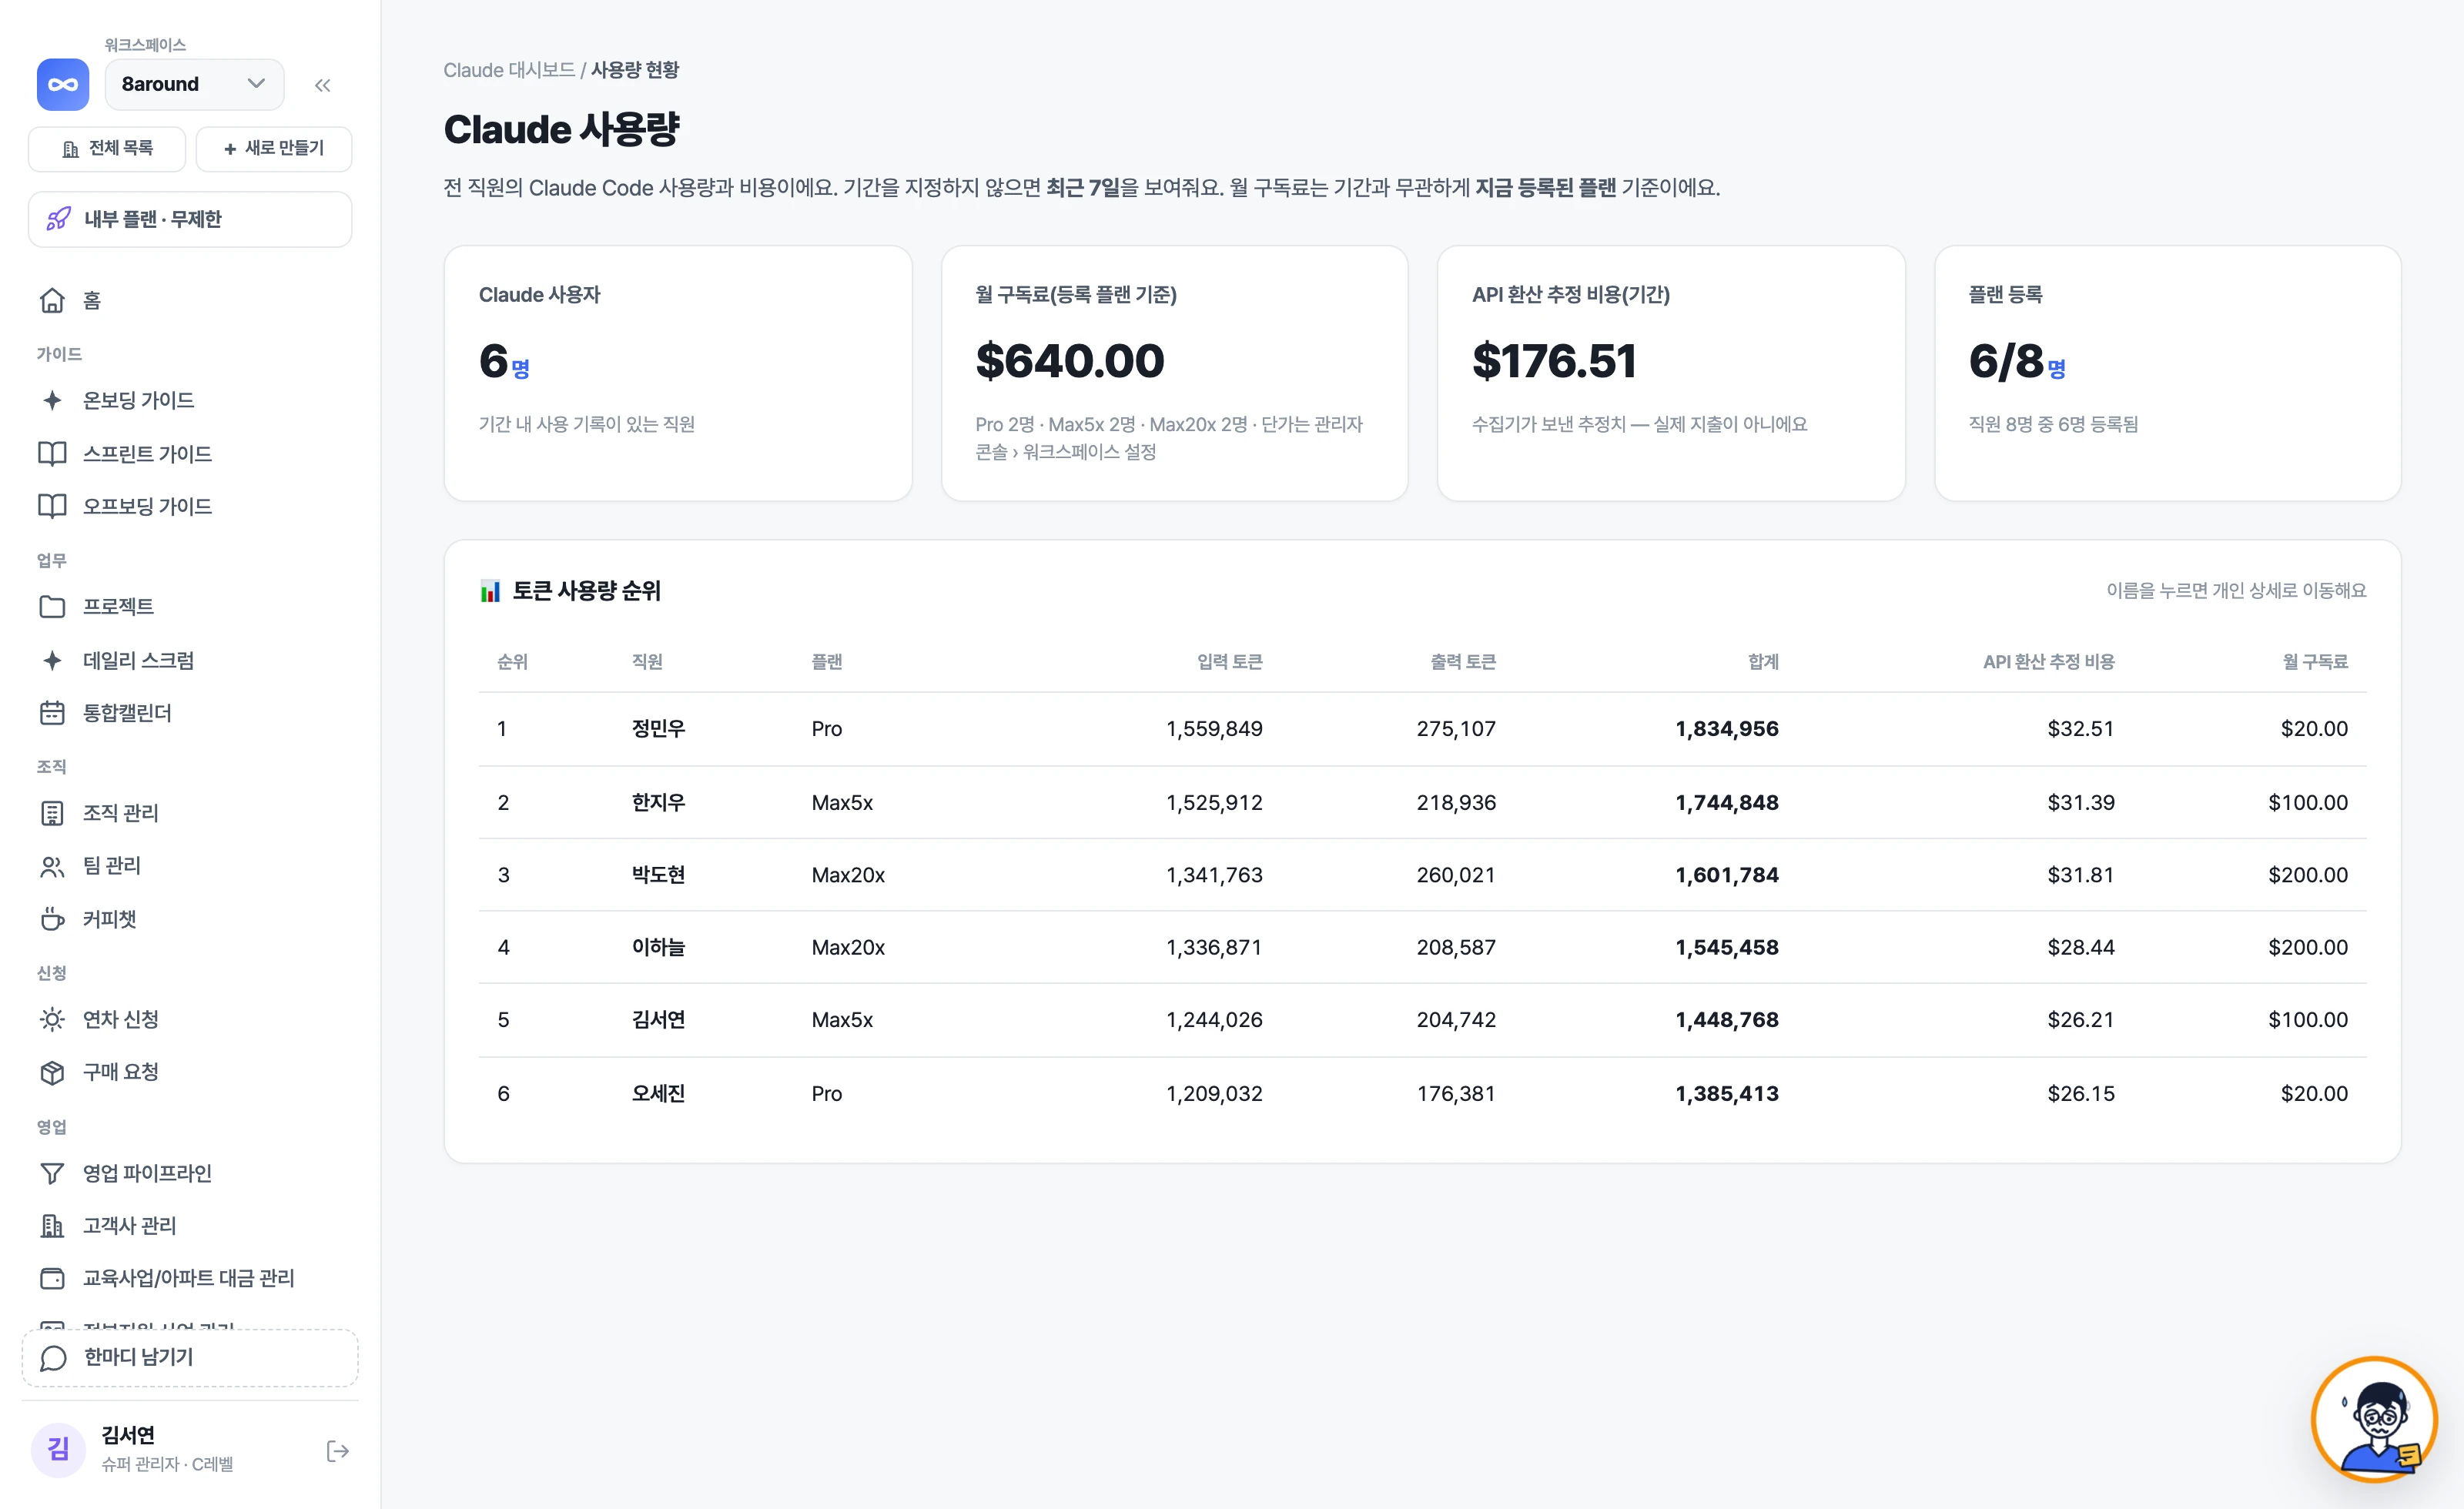
Task: Click the sparkle icon beside 데일리 스크럼
Action: click(52, 660)
